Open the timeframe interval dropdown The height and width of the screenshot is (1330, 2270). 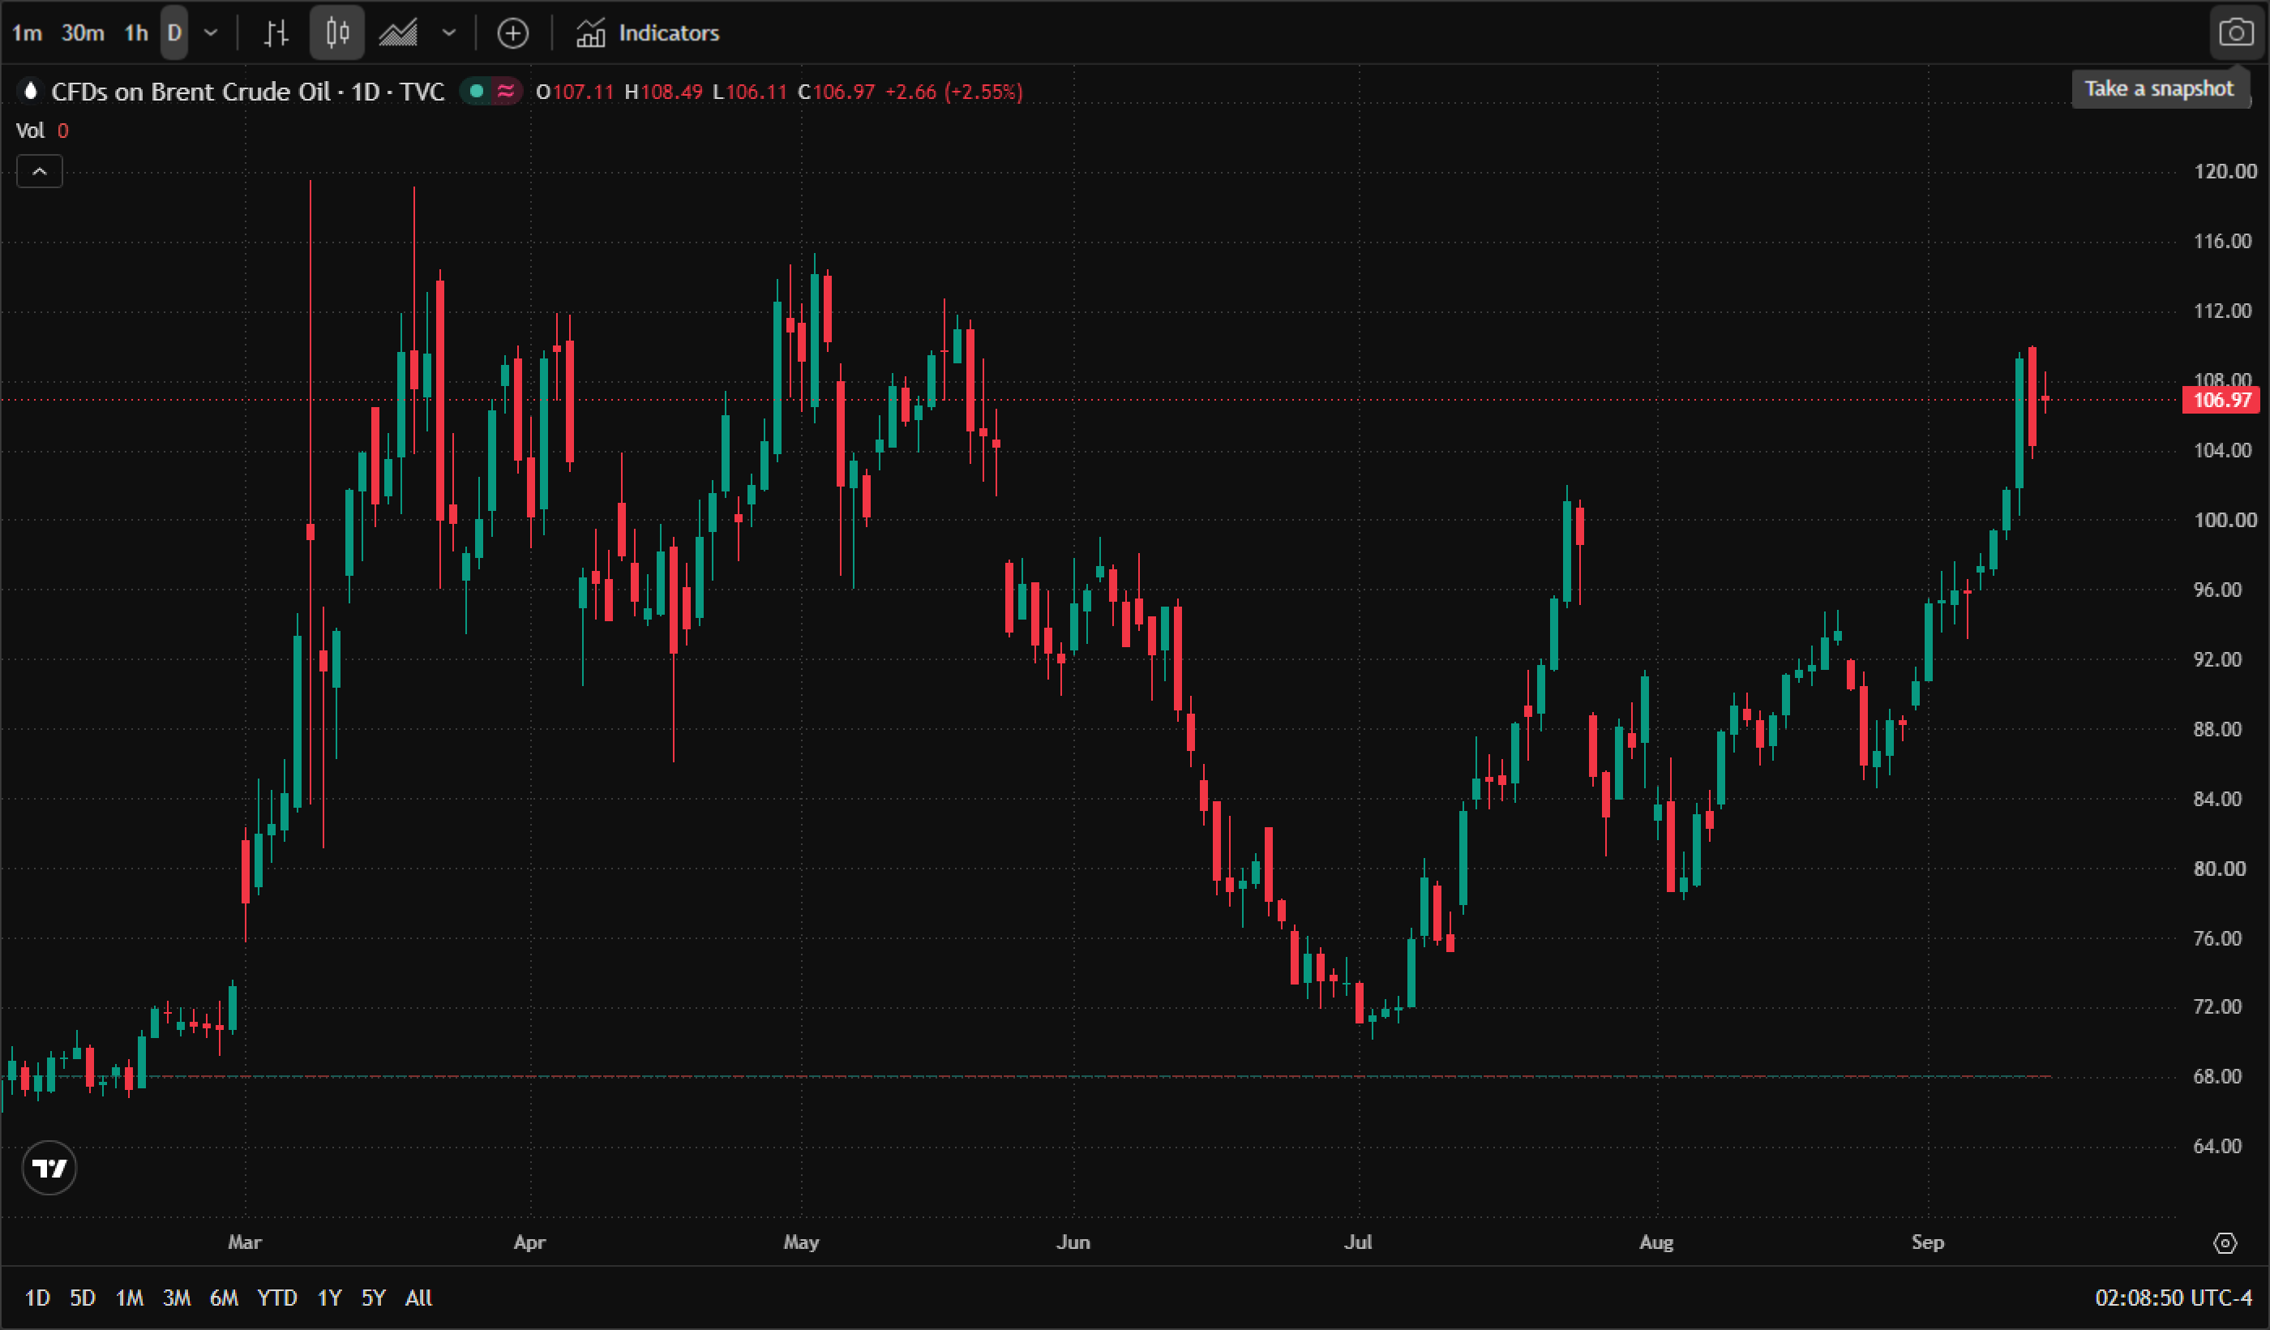click(211, 33)
